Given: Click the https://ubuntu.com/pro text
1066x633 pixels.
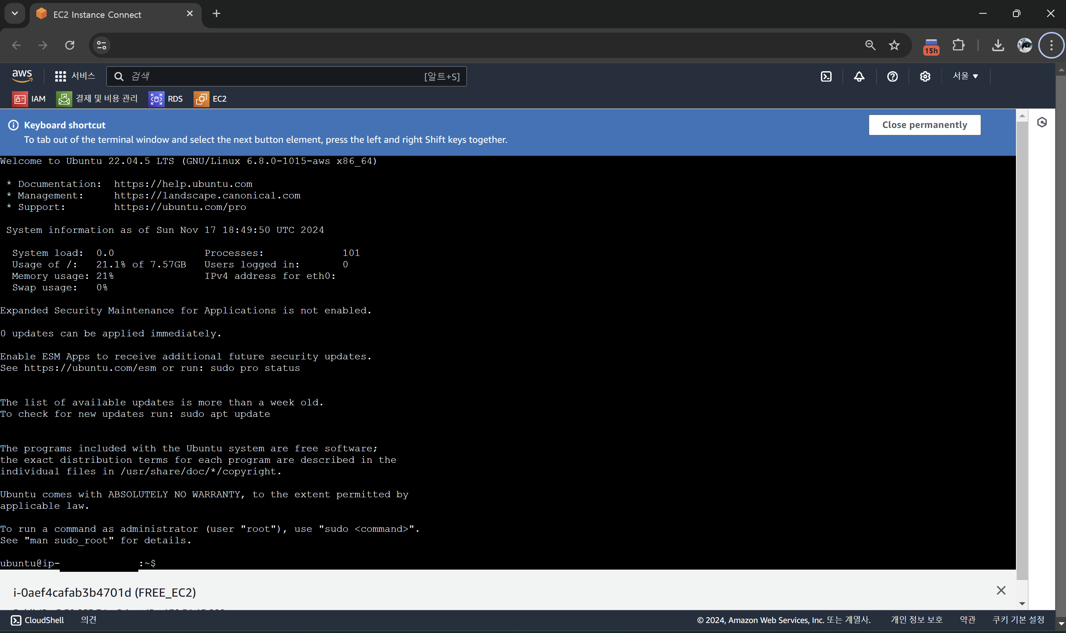Looking at the screenshot, I should pos(180,207).
